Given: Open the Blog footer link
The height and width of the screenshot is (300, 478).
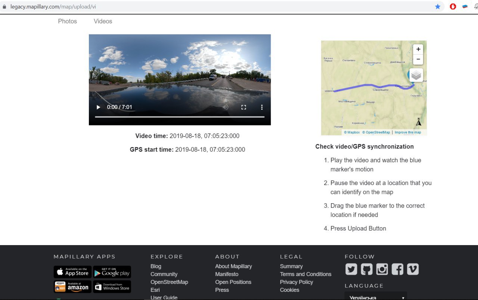Looking at the screenshot, I should point(156,266).
